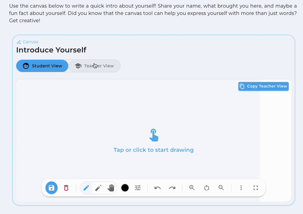This screenshot has height=214, width=303.
Task: Open the brush settings sliders icon
Action: [x=138, y=188]
